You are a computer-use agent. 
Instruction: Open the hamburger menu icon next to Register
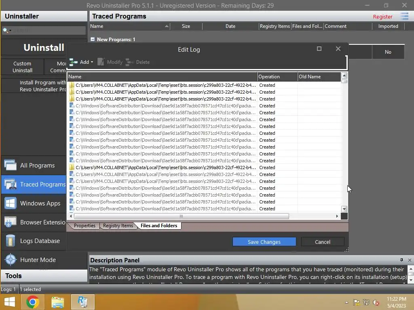tap(404, 16)
